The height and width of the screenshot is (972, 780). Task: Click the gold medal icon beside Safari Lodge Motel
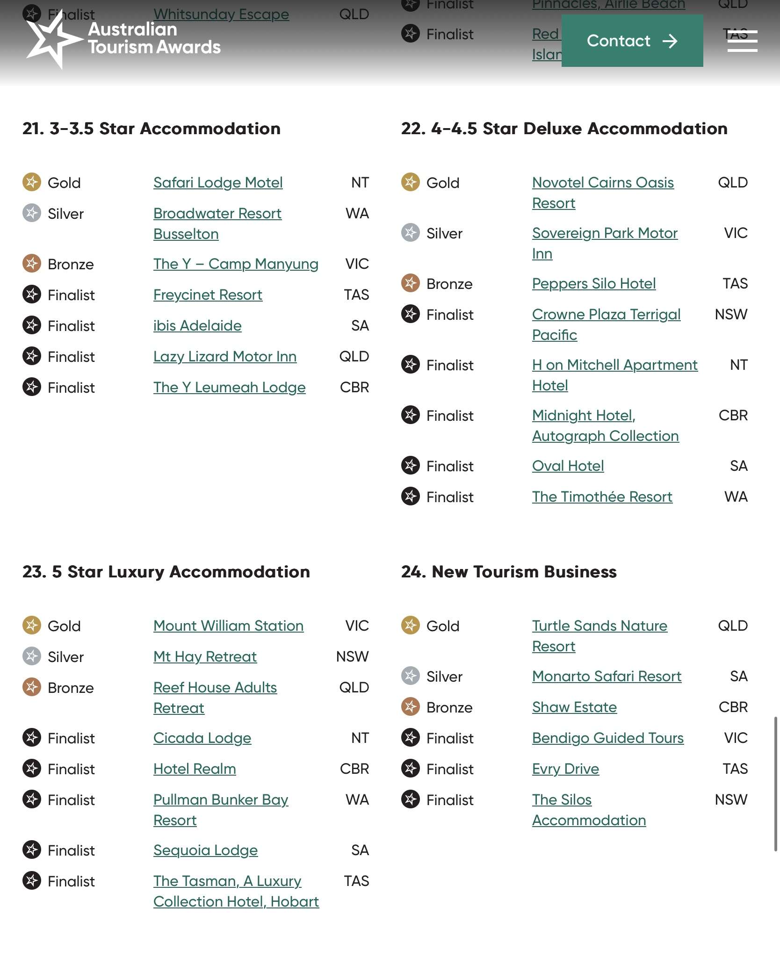coord(32,182)
